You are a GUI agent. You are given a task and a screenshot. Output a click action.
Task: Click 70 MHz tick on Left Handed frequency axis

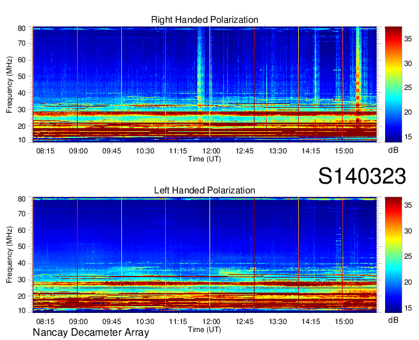tap(22, 213)
